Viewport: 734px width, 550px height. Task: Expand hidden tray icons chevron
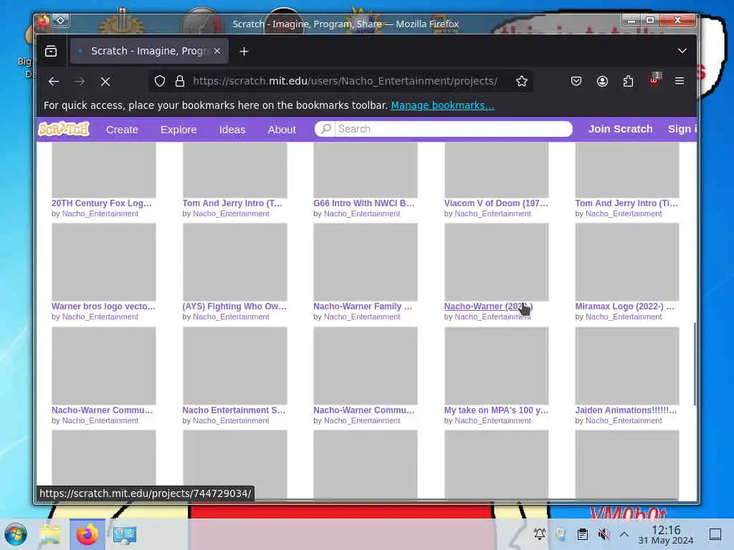(624, 534)
